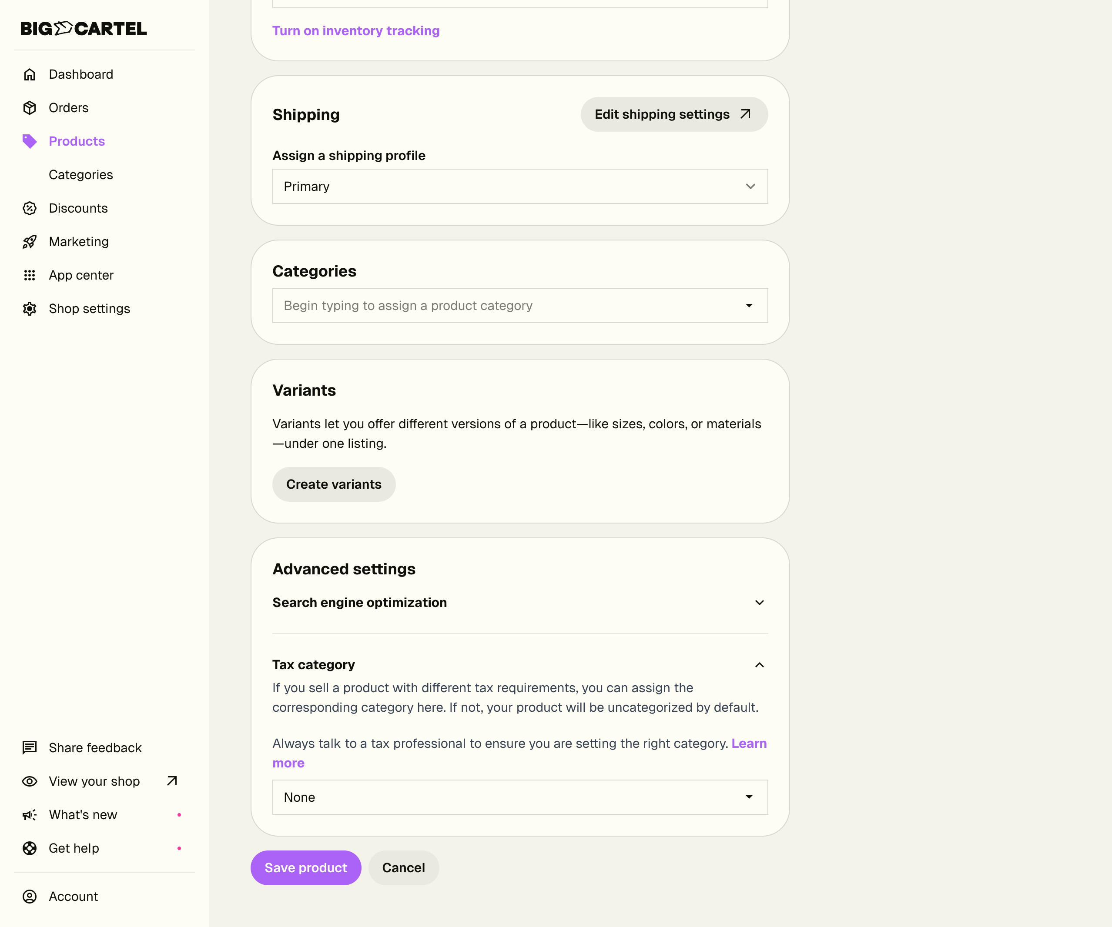Click Create variants button
Viewport: 1112px width, 927px height.
point(334,484)
